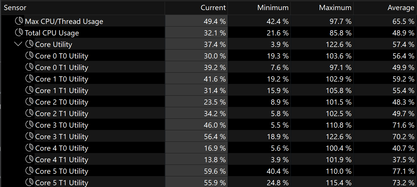417x187 pixels.
Task: Select the Core 5 T0 Utility row
Action: [x=209, y=171]
